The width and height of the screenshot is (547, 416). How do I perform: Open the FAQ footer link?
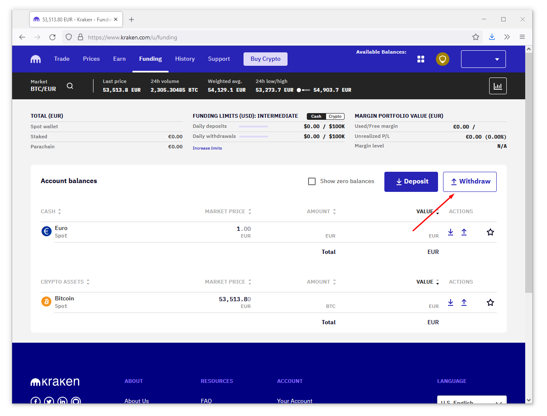click(x=206, y=401)
